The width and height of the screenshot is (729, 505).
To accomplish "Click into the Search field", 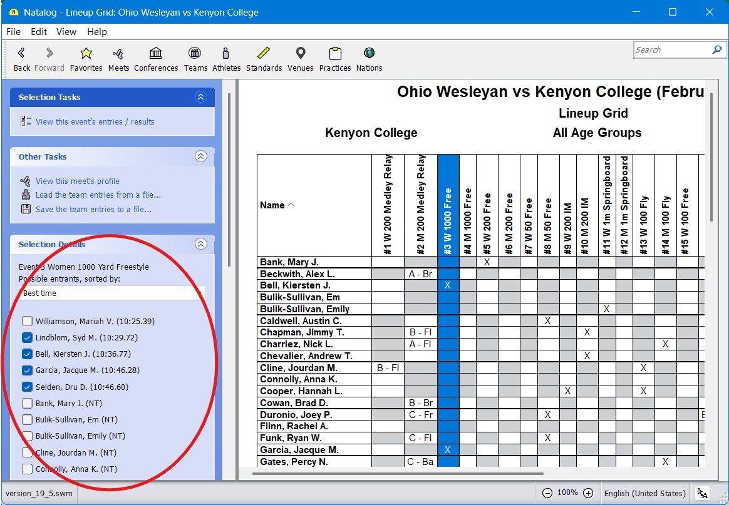I will click(x=671, y=50).
